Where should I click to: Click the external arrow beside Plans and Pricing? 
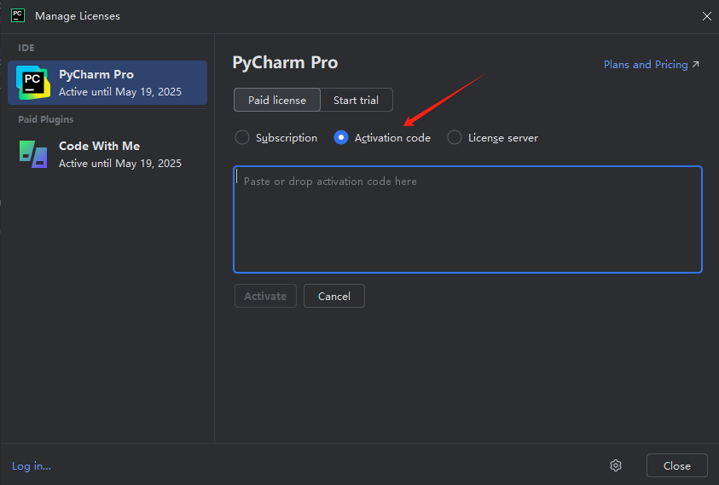point(696,65)
